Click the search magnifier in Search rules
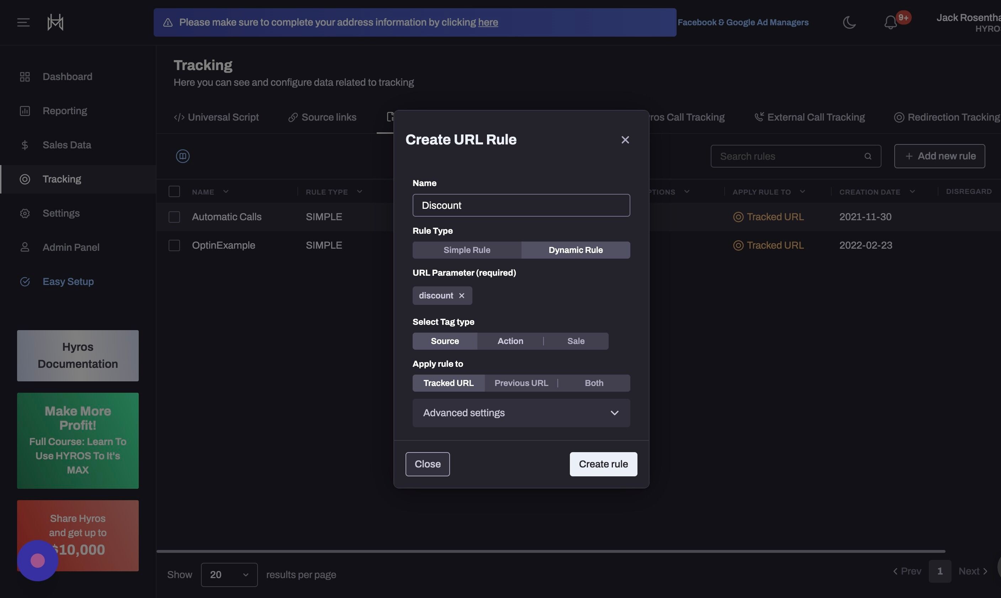 click(x=868, y=156)
